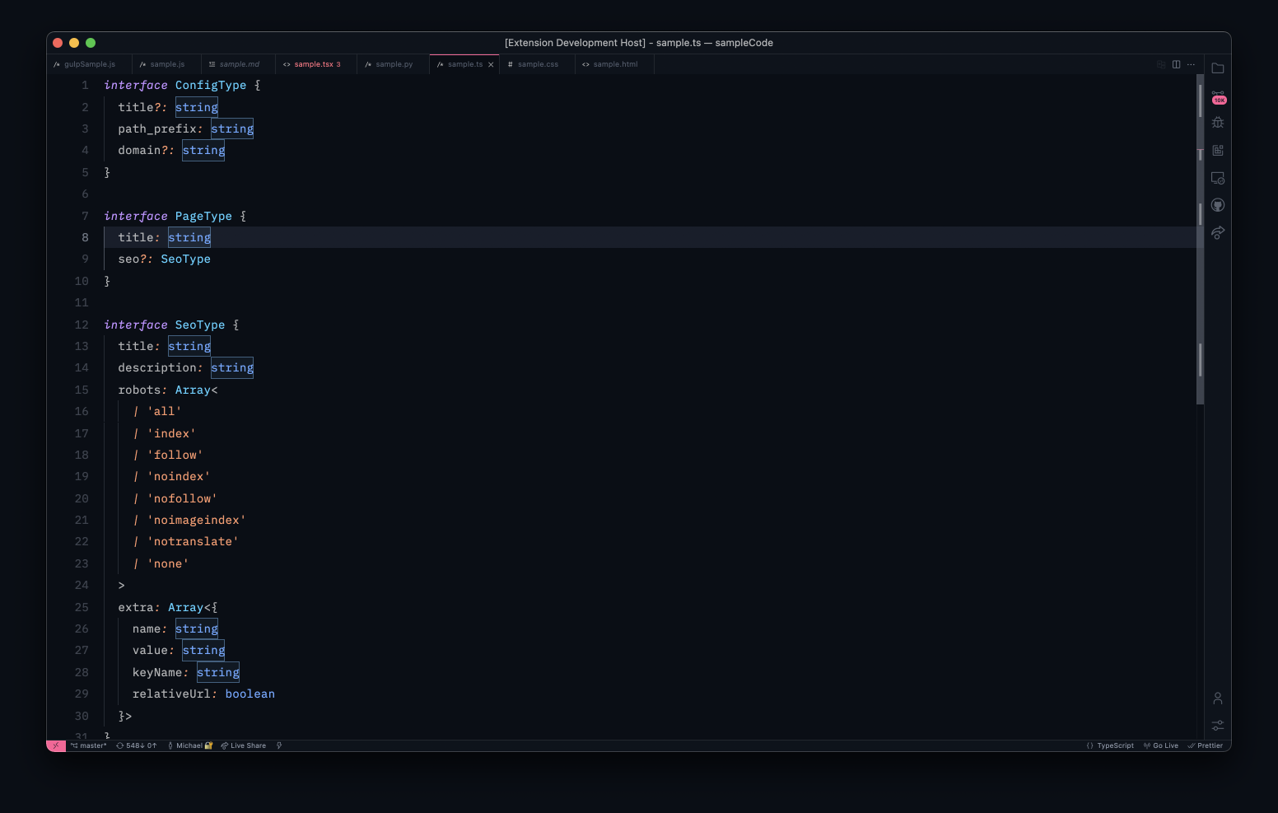Open the GitHub panel icon
The image size is (1278, 813).
click(1218, 205)
